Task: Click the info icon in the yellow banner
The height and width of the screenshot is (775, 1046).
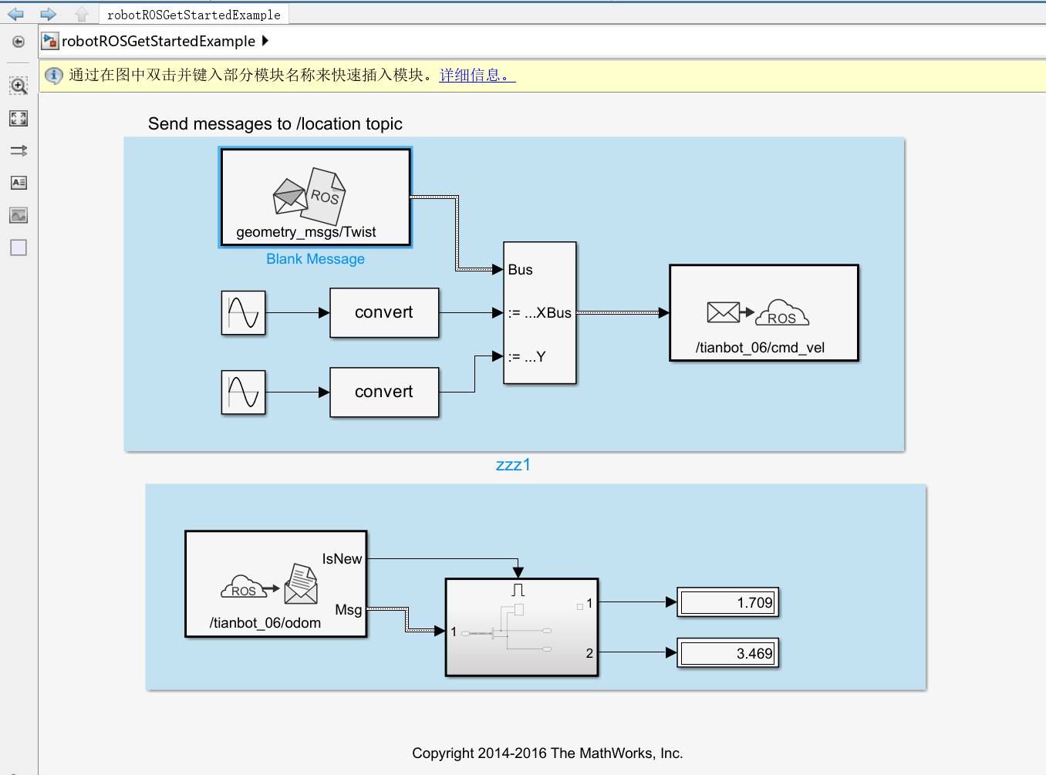Action: pyautogui.click(x=53, y=76)
